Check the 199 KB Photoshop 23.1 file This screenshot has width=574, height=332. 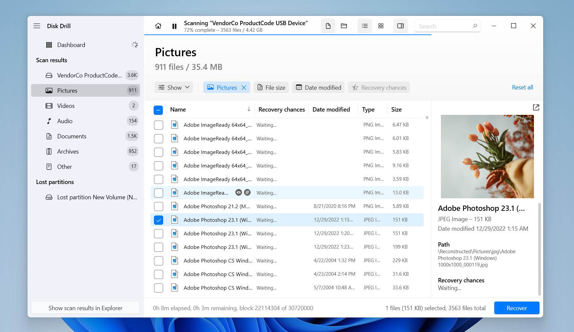click(x=159, y=247)
